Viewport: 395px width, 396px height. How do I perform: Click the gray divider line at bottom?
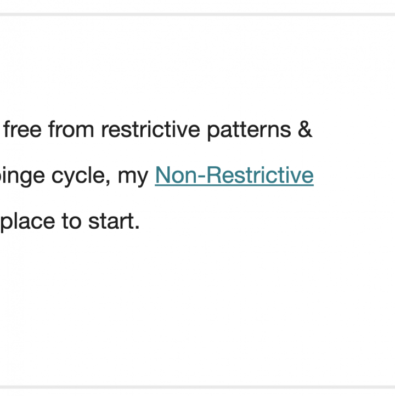coord(198,387)
